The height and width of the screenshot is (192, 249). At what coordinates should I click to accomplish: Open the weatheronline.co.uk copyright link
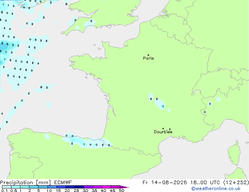tap(216, 189)
